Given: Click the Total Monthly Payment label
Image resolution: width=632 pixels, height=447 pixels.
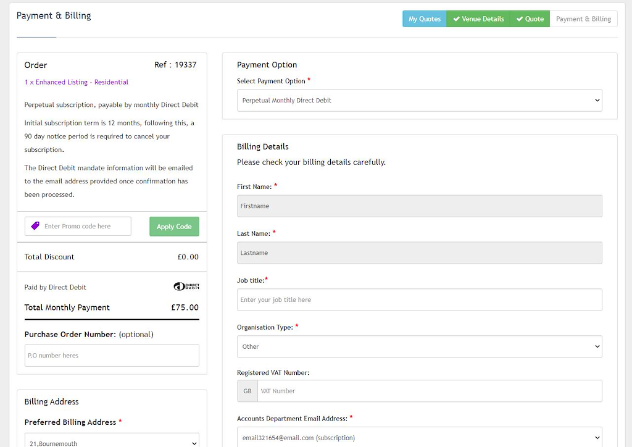Looking at the screenshot, I should (x=67, y=307).
